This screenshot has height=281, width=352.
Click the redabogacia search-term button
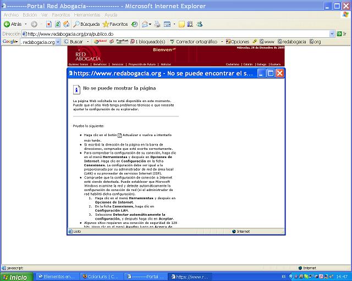[x=292, y=42]
